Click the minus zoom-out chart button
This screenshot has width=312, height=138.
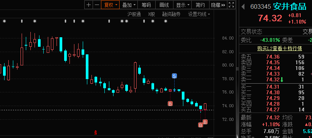[97, 5]
